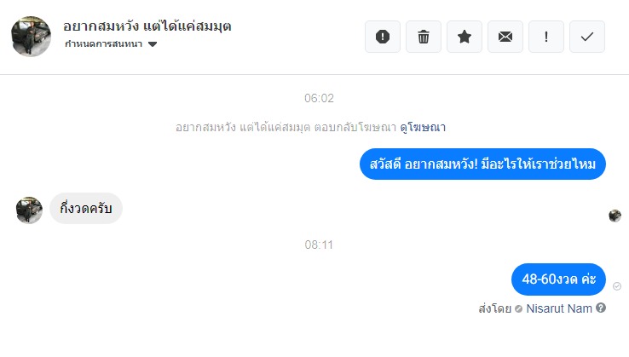
Task: Select the blue สวัสดี greeting message bubble
Action: [482, 163]
